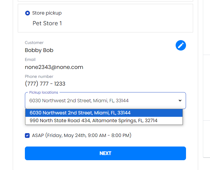The width and height of the screenshot is (210, 170).
Task: Click the Pickup locations field label
Action: click(44, 92)
